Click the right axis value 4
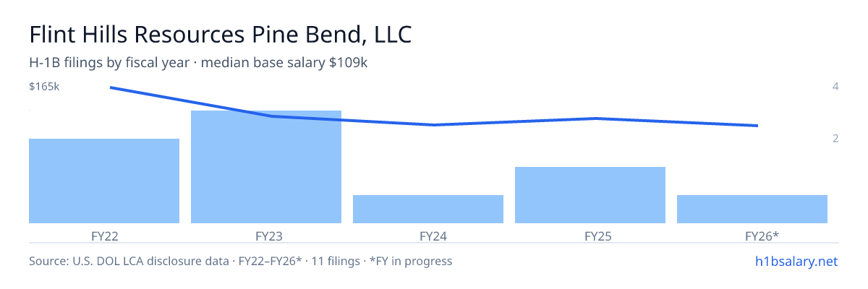The image size is (868, 289). pyautogui.click(x=835, y=87)
